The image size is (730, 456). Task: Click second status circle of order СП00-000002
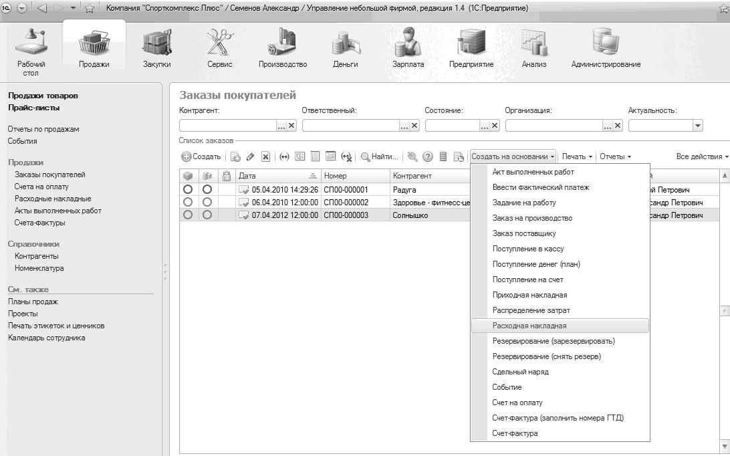[207, 202]
